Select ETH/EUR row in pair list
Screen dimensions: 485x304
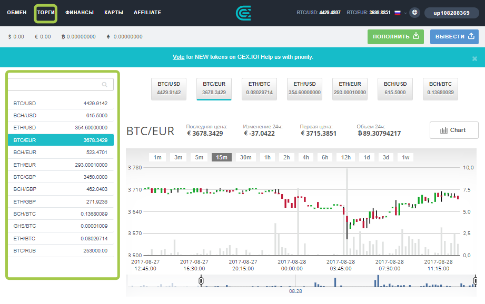pos(61,165)
